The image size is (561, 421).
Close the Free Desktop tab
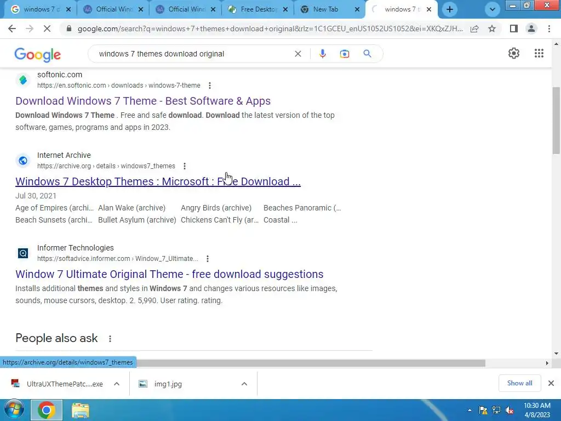(x=285, y=10)
